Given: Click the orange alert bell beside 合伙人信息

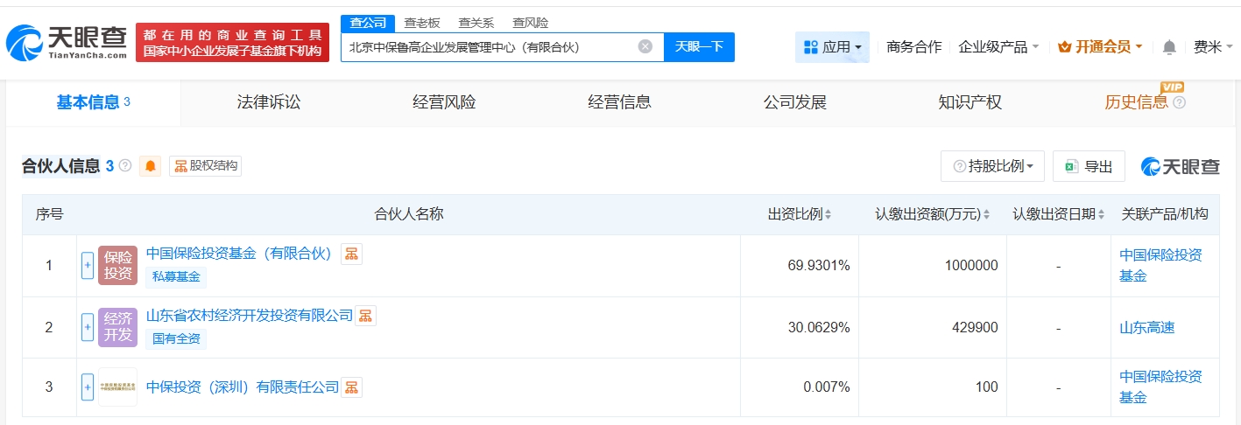Looking at the screenshot, I should point(151,166).
